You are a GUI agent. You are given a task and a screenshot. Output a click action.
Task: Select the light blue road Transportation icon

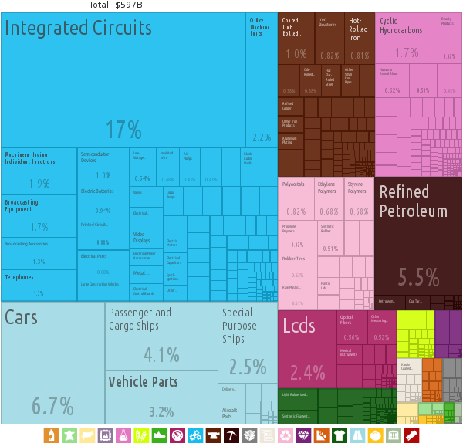tap(357, 435)
